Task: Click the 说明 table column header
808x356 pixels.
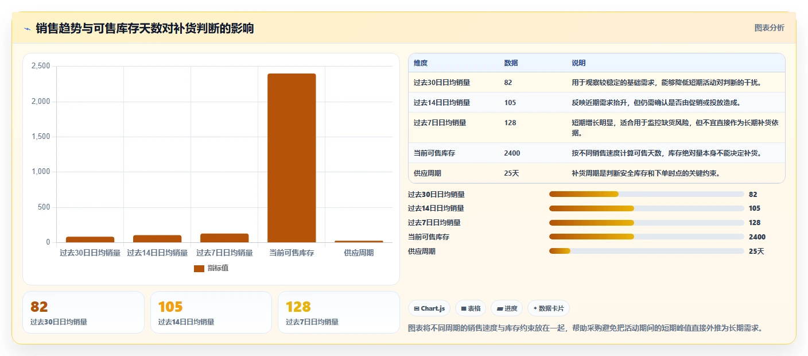Action: (578, 63)
